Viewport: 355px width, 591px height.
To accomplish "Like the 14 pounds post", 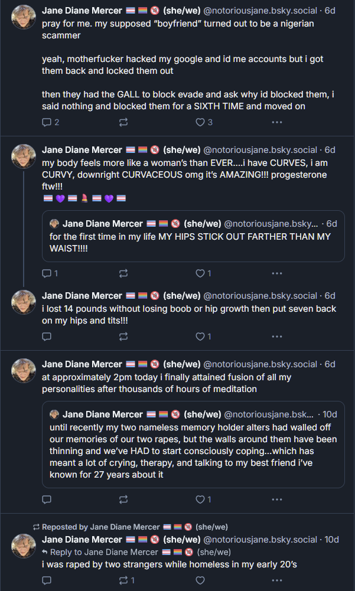I will [200, 337].
